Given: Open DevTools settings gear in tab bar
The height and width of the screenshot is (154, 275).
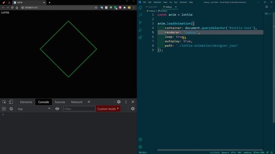Looking at the screenshot, I should [119, 102].
